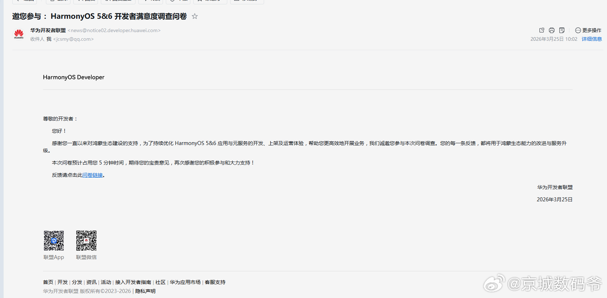Click the 联盟App caption under the QR code
The width and height of the screenshot is (607, 298).
(x=54, y=257)
